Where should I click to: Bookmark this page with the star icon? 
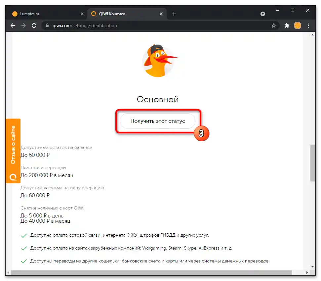(x=273, y=25)
